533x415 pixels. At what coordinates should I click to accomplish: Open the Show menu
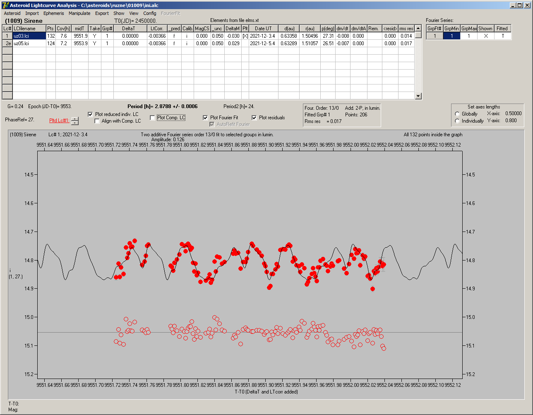pos(119,13)
